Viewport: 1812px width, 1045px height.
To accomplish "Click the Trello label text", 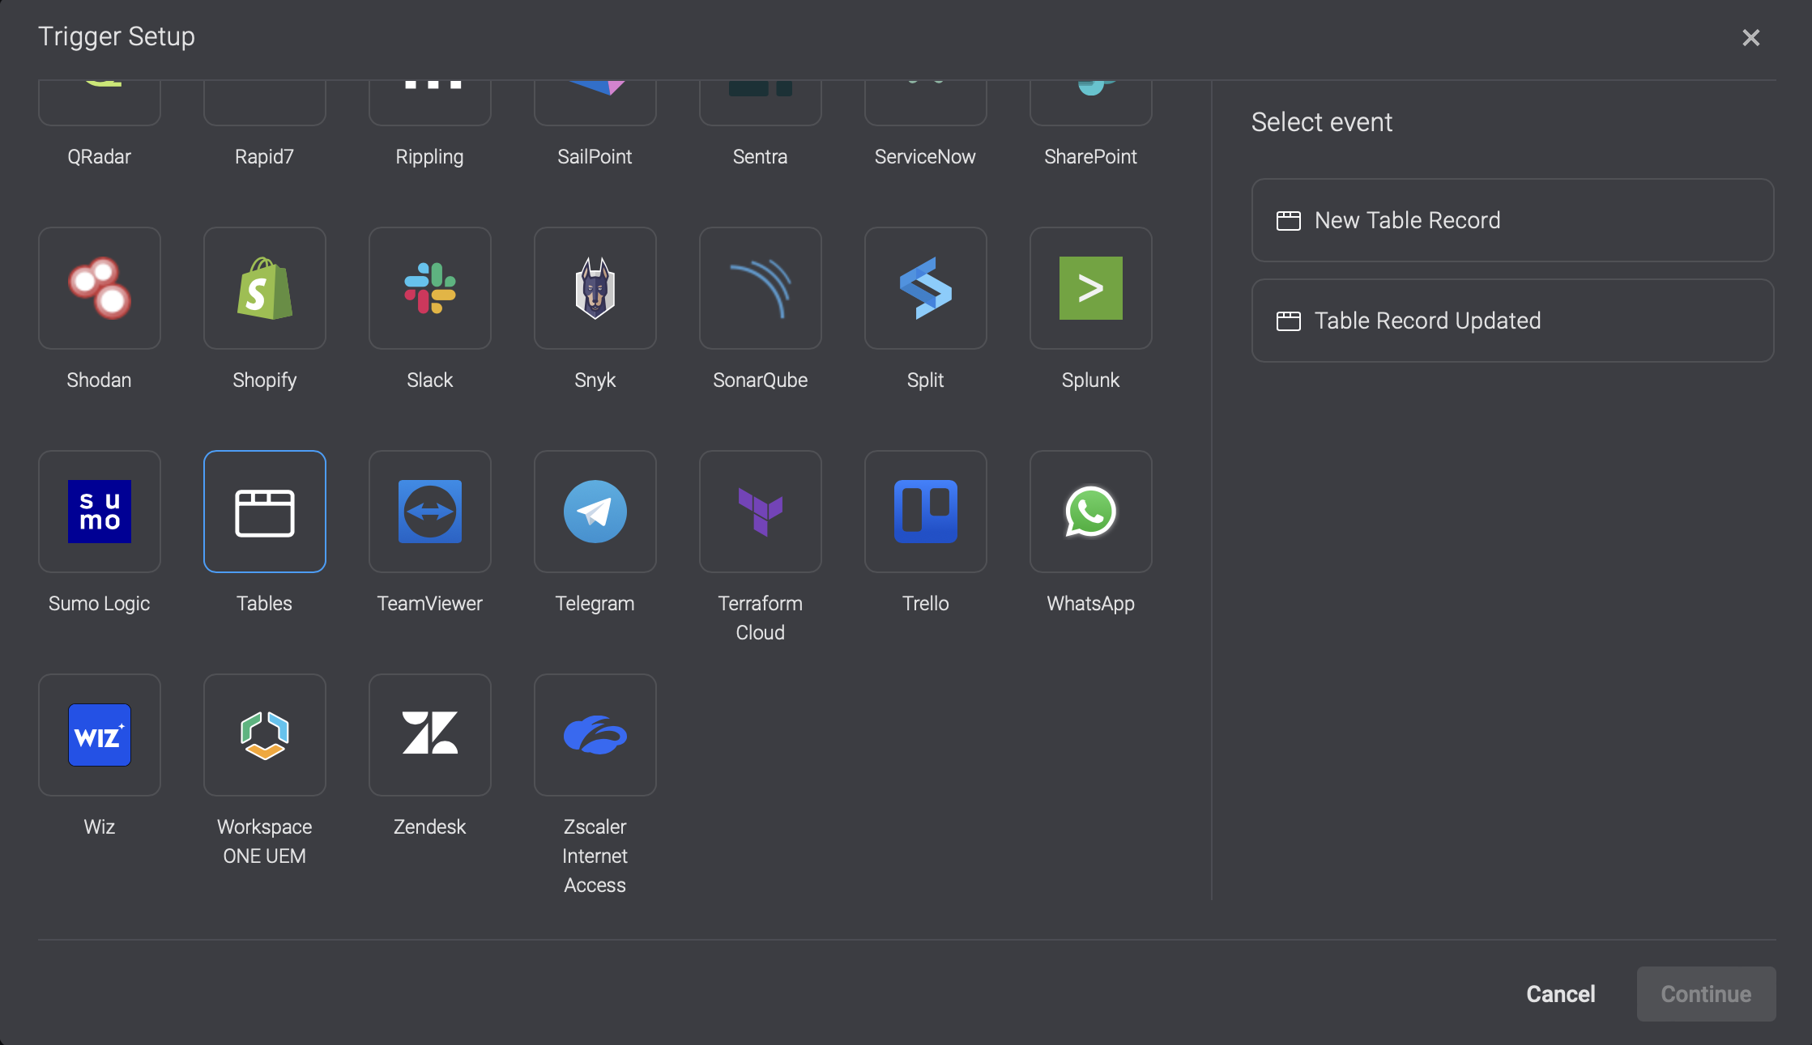I will click(x=926, y=604).
